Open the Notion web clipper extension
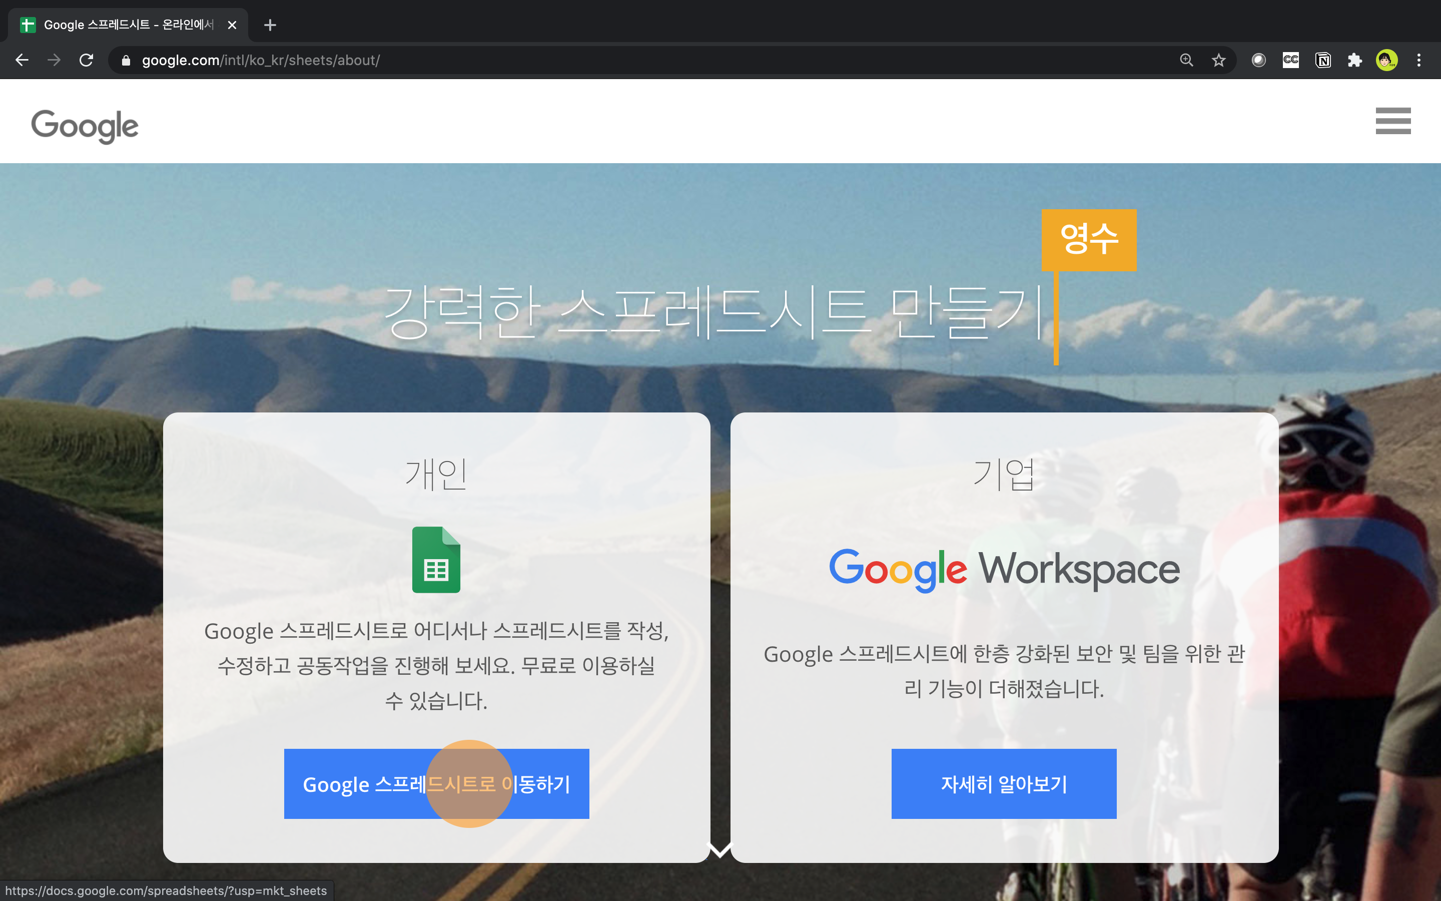Screen dimensions: 1441x901 1322,60
